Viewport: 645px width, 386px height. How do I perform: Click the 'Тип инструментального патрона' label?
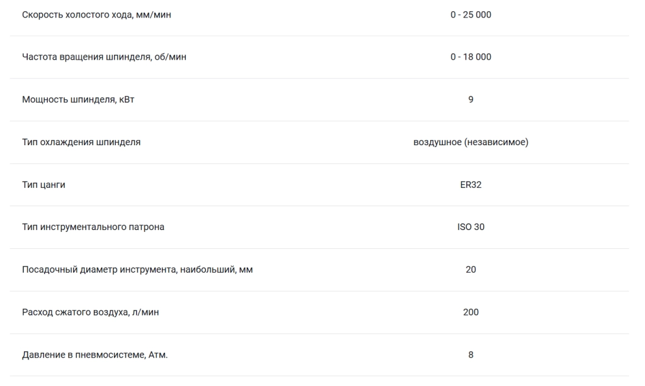pyautogui.click(x=93, y=227)
